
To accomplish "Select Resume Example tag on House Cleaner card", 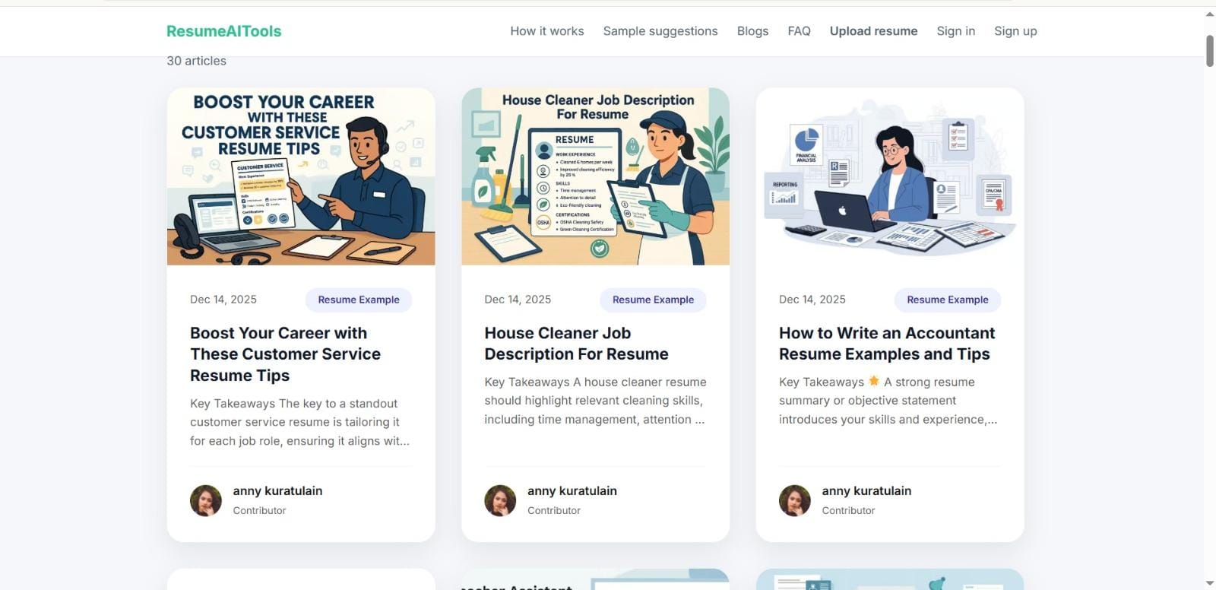I will pyautogui.click(x=653, y=300).
